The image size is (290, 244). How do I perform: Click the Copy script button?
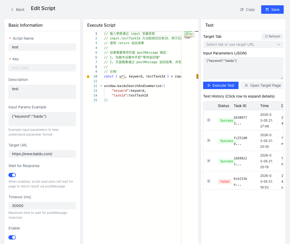tap(247, 10)
